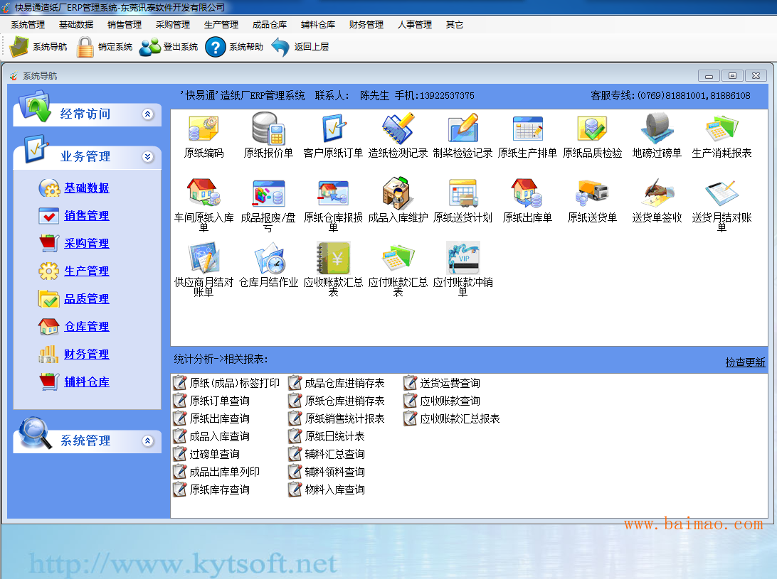Launch 地磅过磅单 weighbridge icon
The height and width of the screenshot is (579, 777).
pos(657,128)
